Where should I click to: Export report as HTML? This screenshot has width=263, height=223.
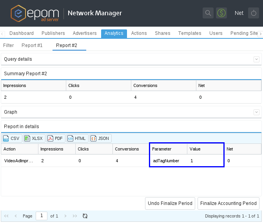(77, 138)
